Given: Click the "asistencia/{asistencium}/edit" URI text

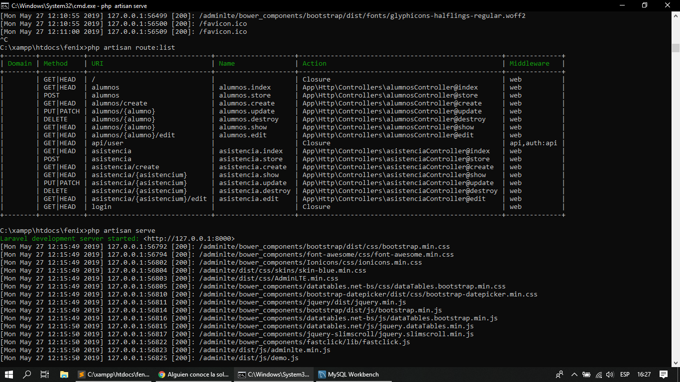Looking at the screenshot, I should tap(149, 198).
